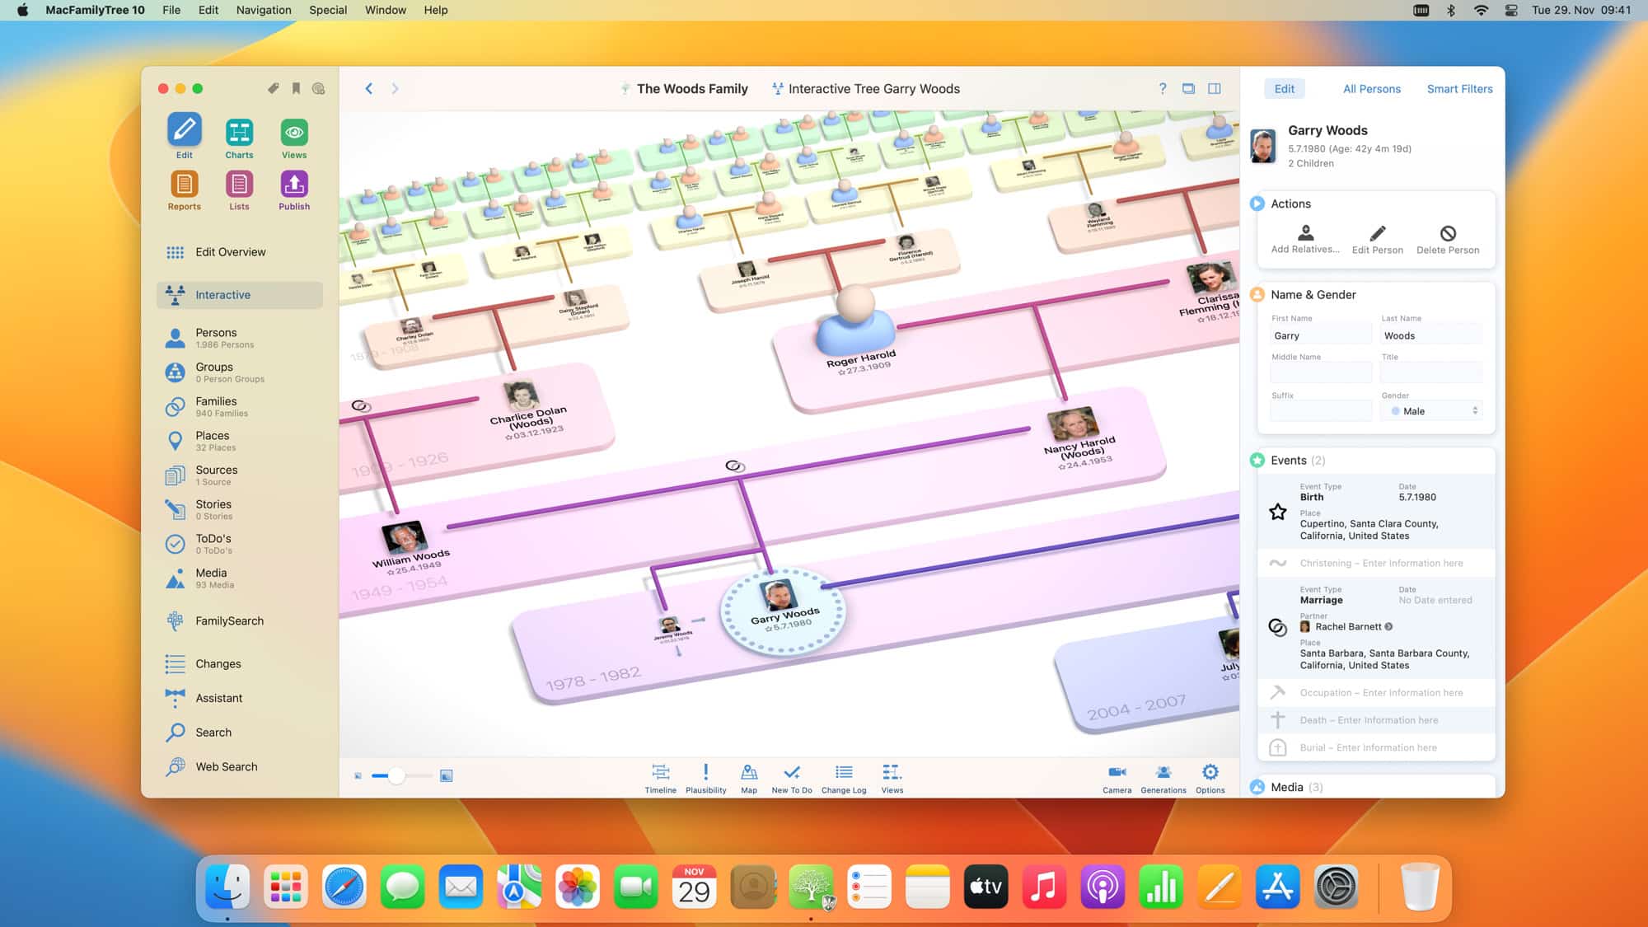Click the Add Relatives action icon
The width and height of the screenshot is (1648, 927).
(x=1305, y=234)
